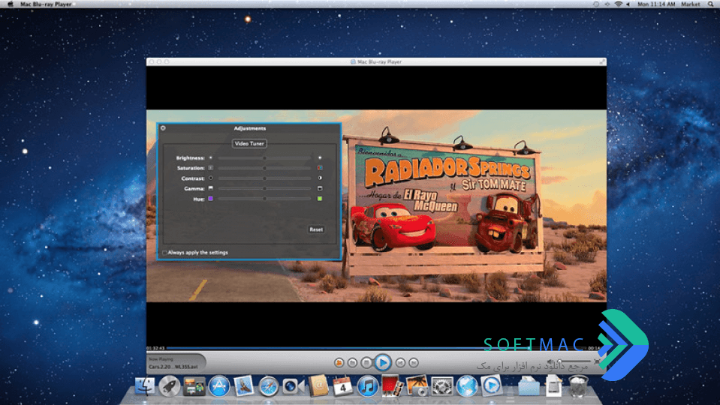The image size is (720, 405).
Task: Click the Open File folder button
Action: click(352, 363)
